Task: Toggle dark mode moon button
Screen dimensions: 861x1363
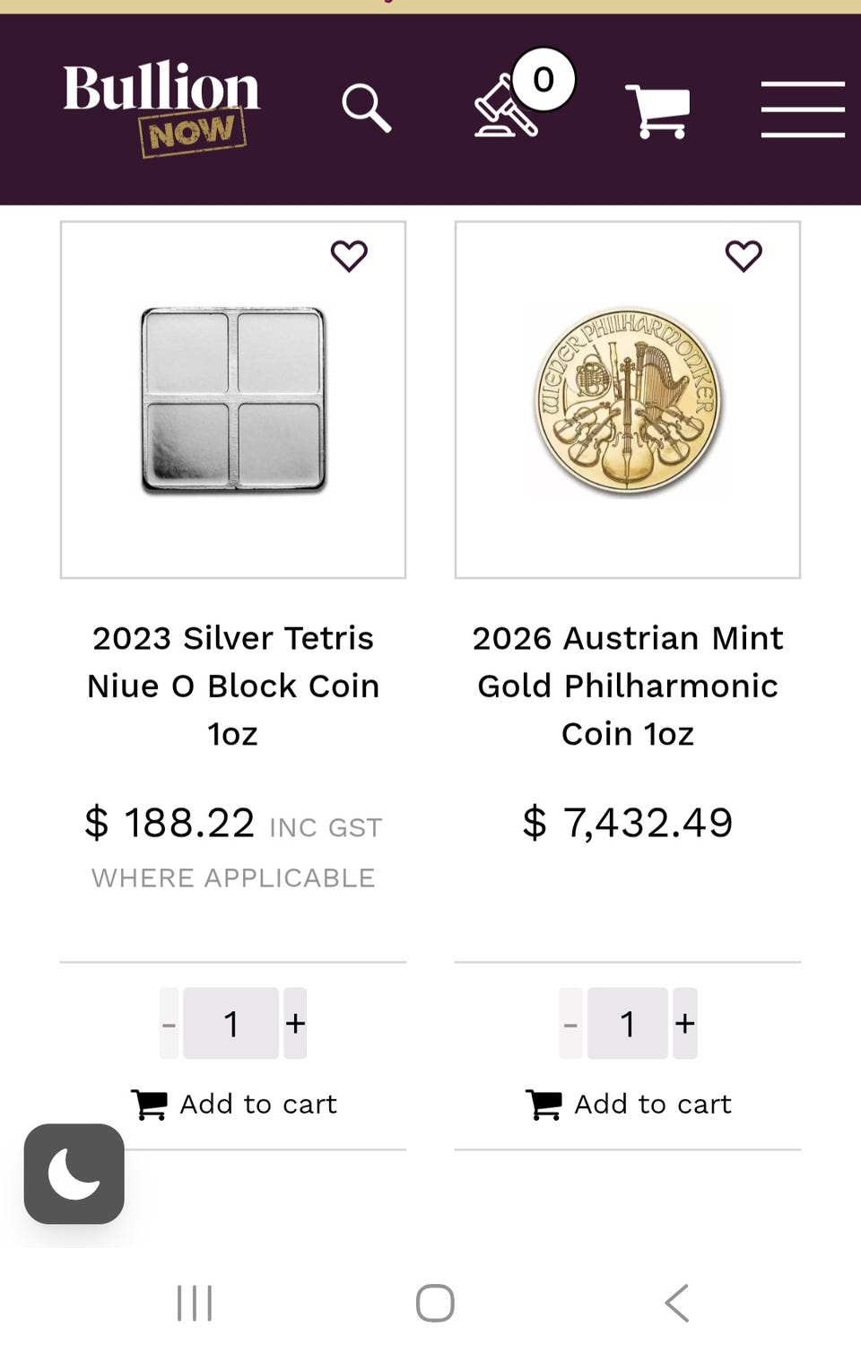Action: [74, 1174]
